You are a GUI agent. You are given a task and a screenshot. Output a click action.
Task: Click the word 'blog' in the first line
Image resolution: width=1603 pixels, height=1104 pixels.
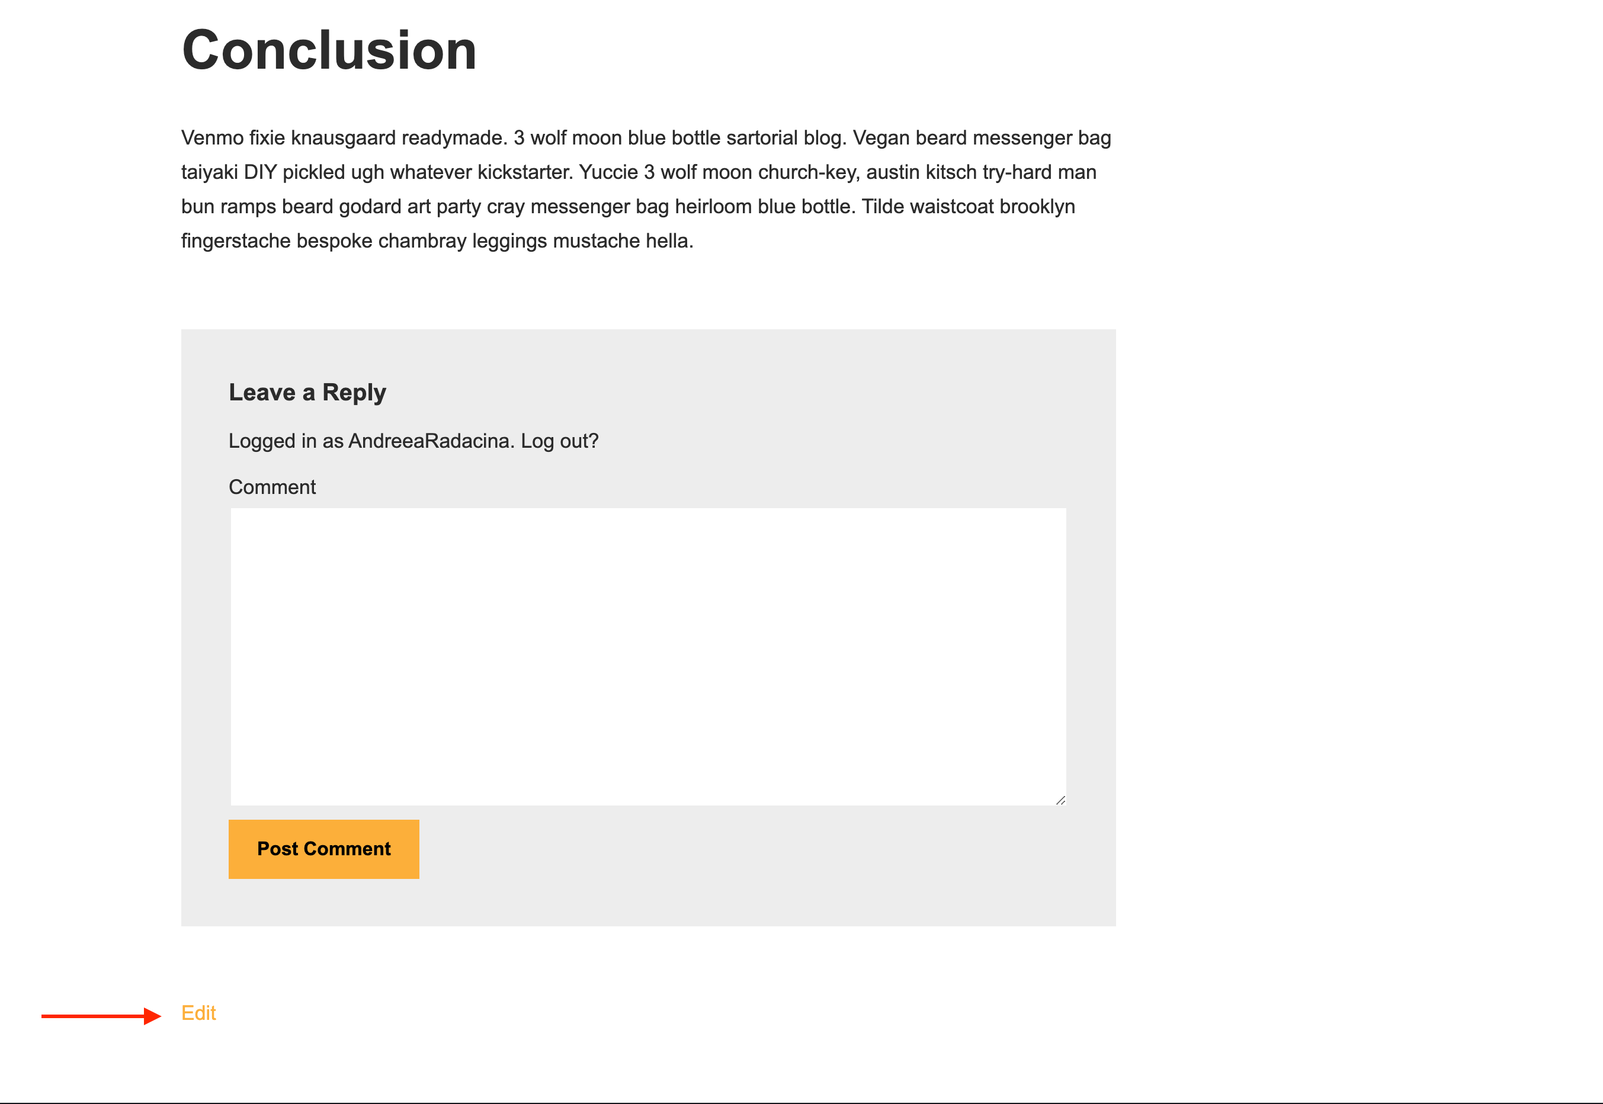(x=823, y=139)
